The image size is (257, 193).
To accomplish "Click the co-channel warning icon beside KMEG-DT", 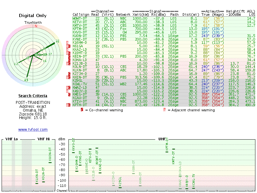I will (x=69, y=94).
